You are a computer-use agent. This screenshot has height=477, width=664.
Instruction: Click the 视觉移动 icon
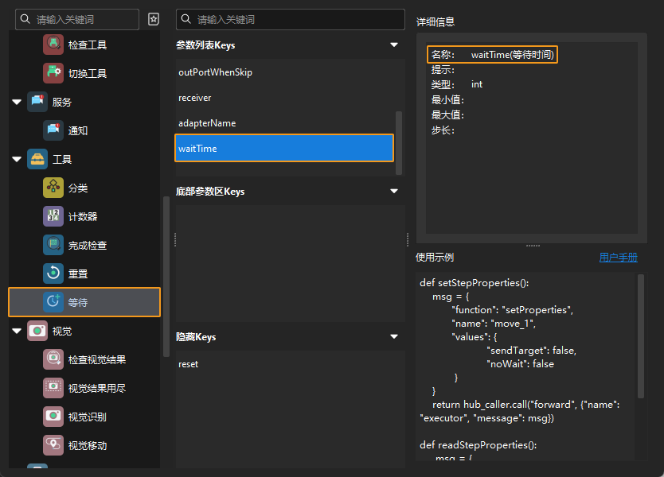click(x=53, y=445)
